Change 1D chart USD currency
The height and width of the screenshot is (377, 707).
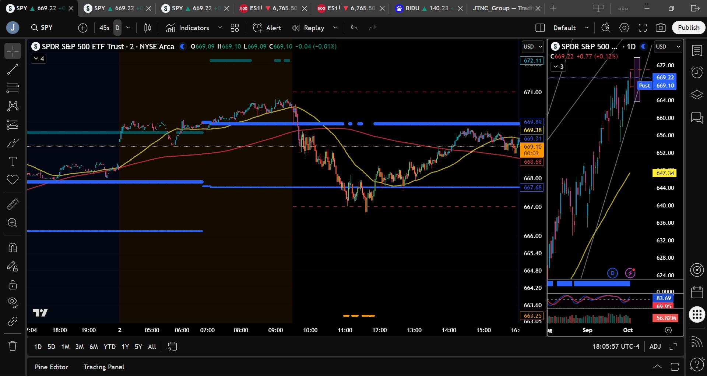pos(668,47)
